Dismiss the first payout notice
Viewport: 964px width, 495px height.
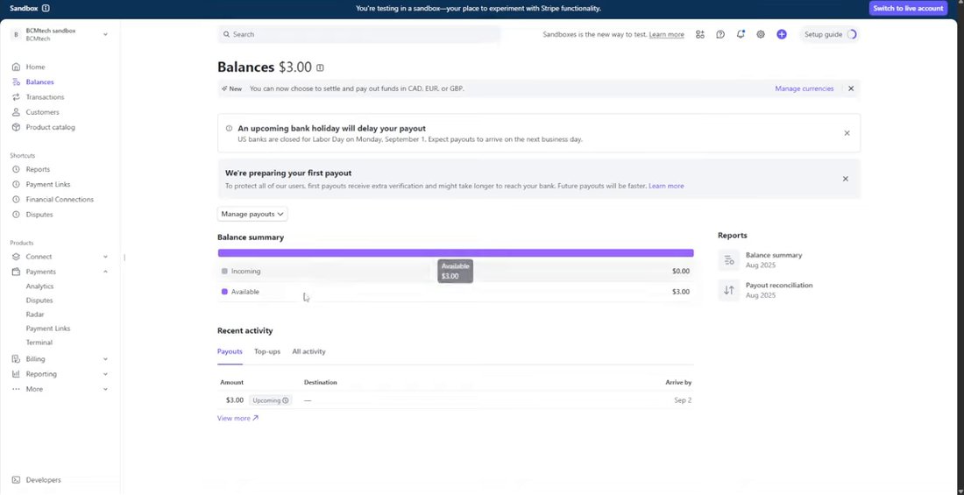pos(846,179)
